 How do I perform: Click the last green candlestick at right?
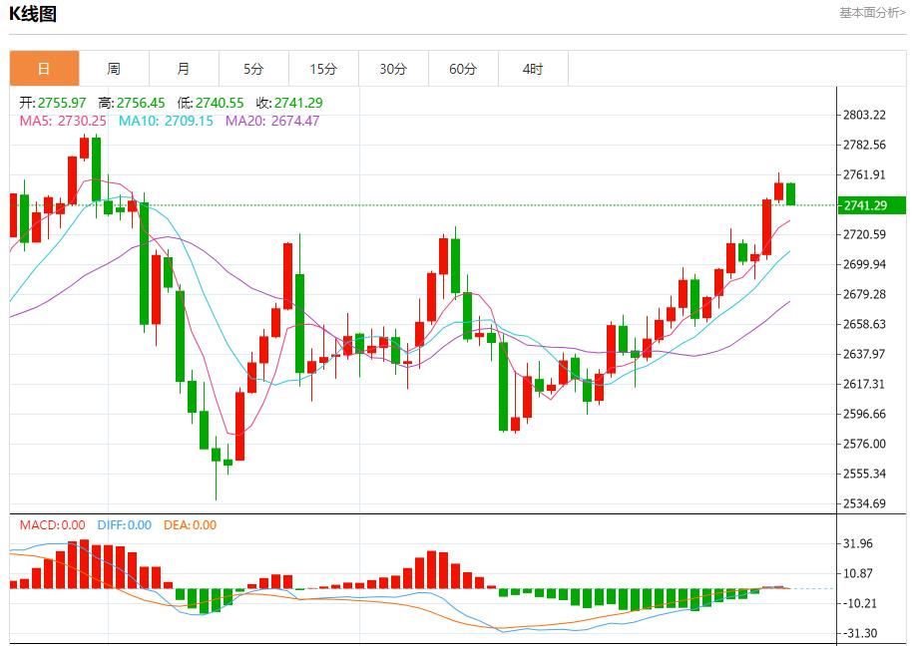(790, 193)
